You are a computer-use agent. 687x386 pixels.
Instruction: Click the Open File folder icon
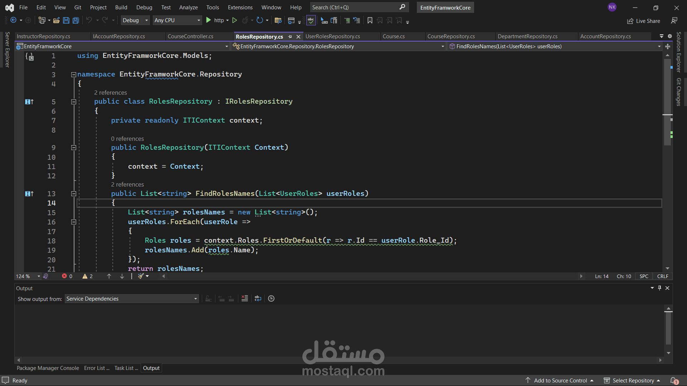tap(56, 20)
